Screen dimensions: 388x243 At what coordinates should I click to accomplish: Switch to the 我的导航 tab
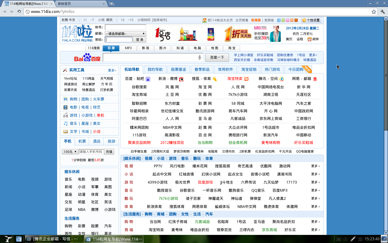click(x=155, y=69)
